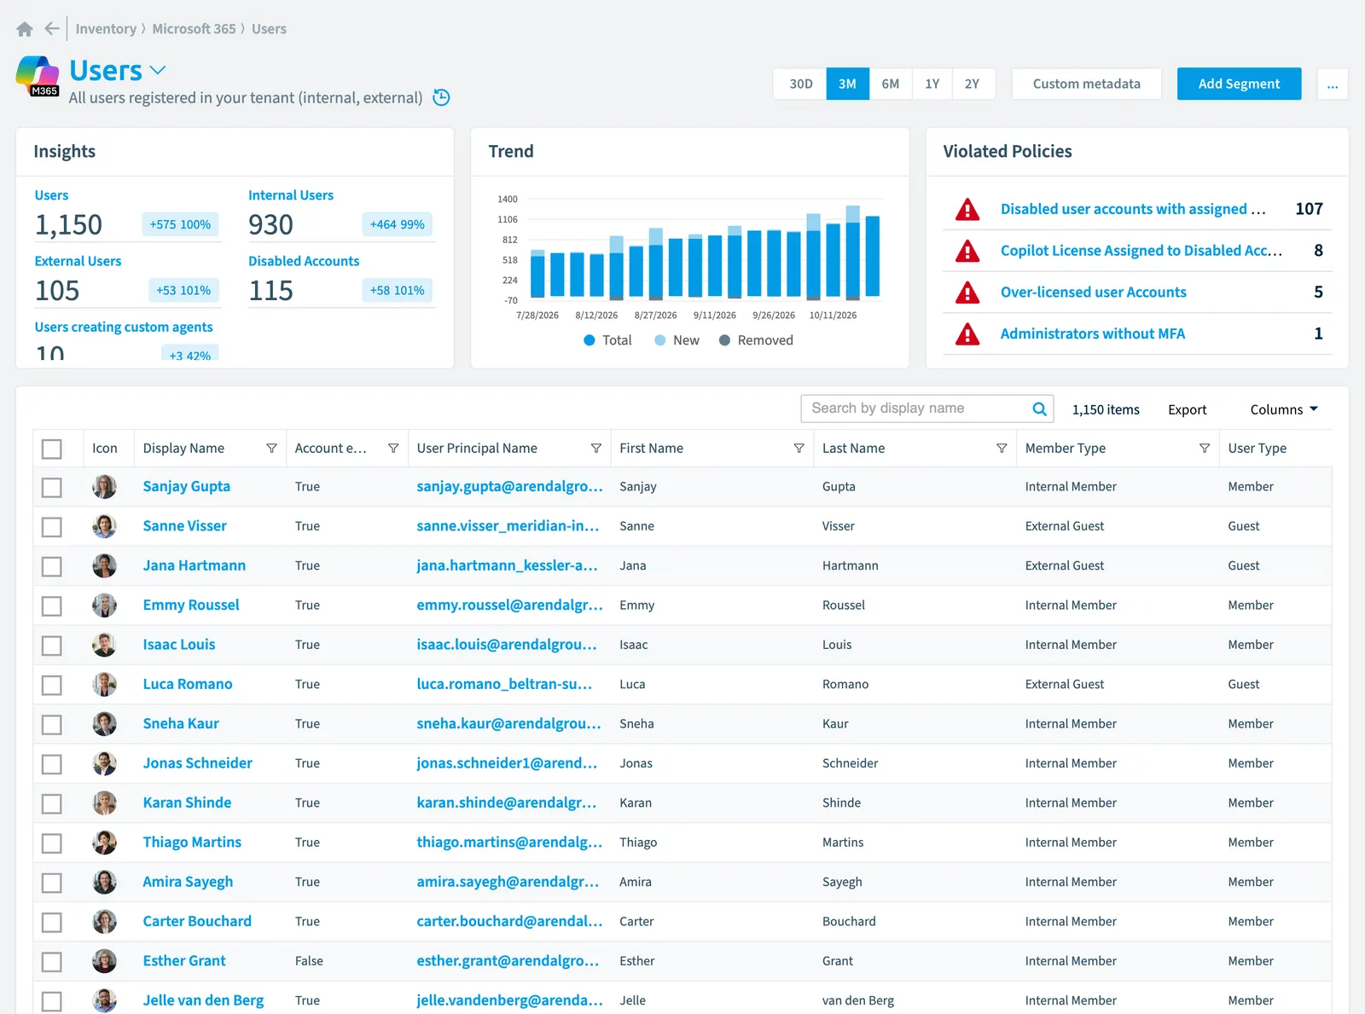Image resolution: width=1365 pixels, height=1014 pixels.
Task: Toggle the select-all header checkbox
Action: (52, 449)
